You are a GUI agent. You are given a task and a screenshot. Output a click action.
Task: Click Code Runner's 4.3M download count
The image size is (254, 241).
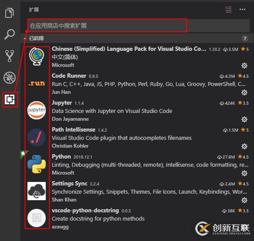point(227,76)
